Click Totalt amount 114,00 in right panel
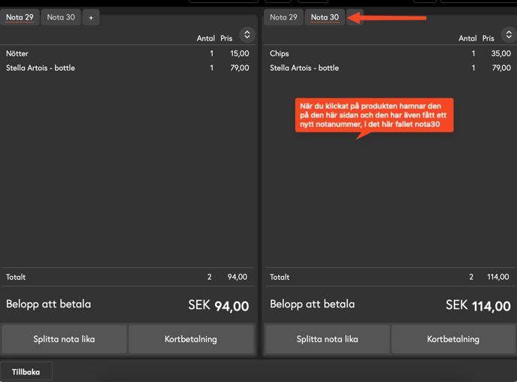The image size is (517, 382). click(498, 277)
